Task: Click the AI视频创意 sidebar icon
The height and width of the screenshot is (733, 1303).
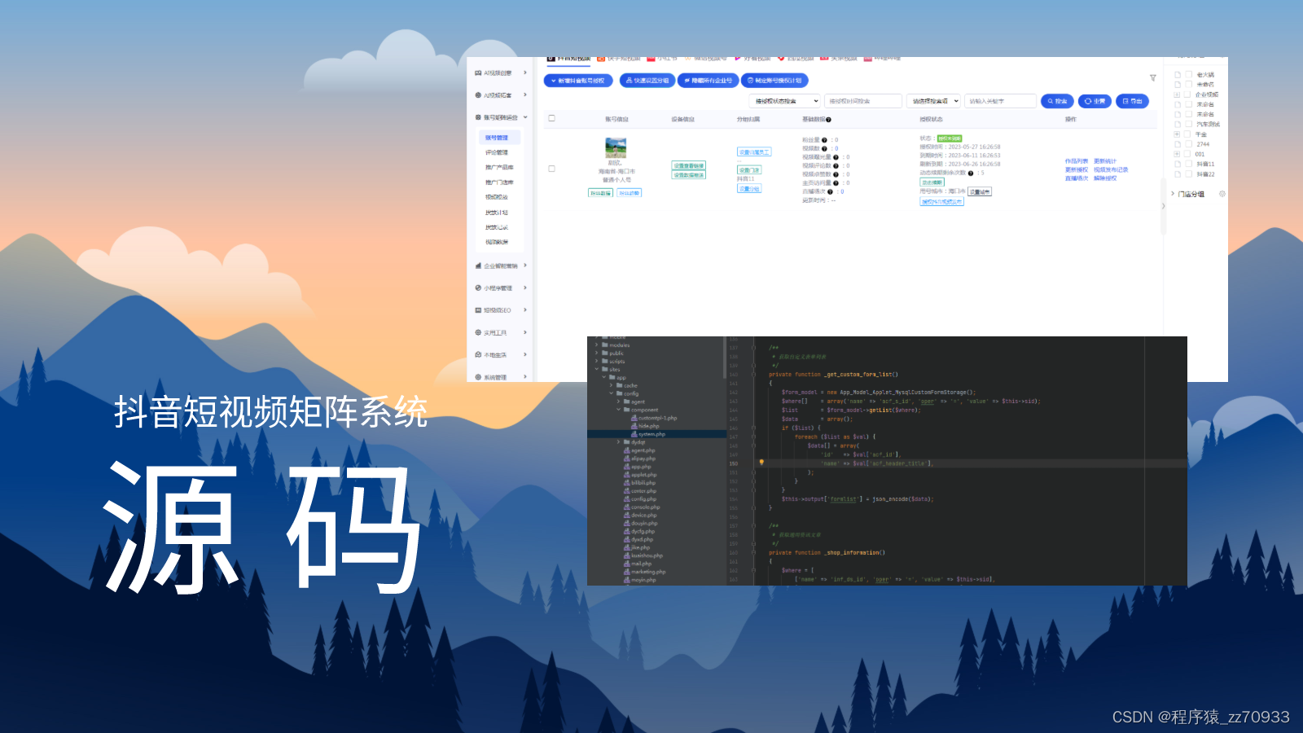Action: coord(478,72)
